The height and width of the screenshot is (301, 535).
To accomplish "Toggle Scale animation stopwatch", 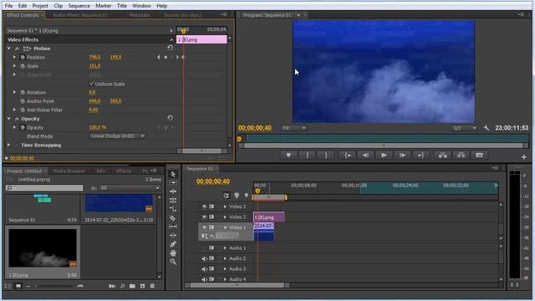I will pyautogui.click(x=23, y=66).
